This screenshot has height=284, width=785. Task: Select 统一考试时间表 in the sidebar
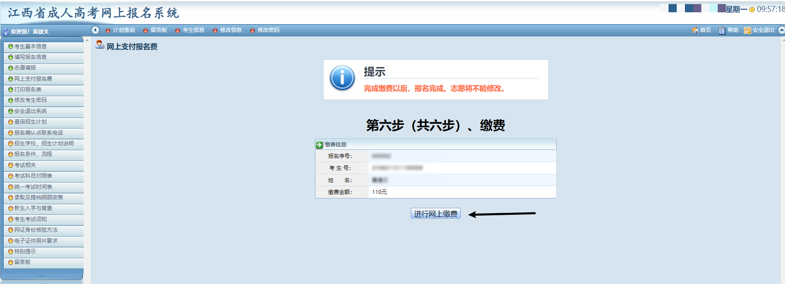pyautogui.click(x=33, y=187)
